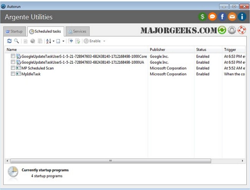Click the clock icon in status panel

[13, 172]
